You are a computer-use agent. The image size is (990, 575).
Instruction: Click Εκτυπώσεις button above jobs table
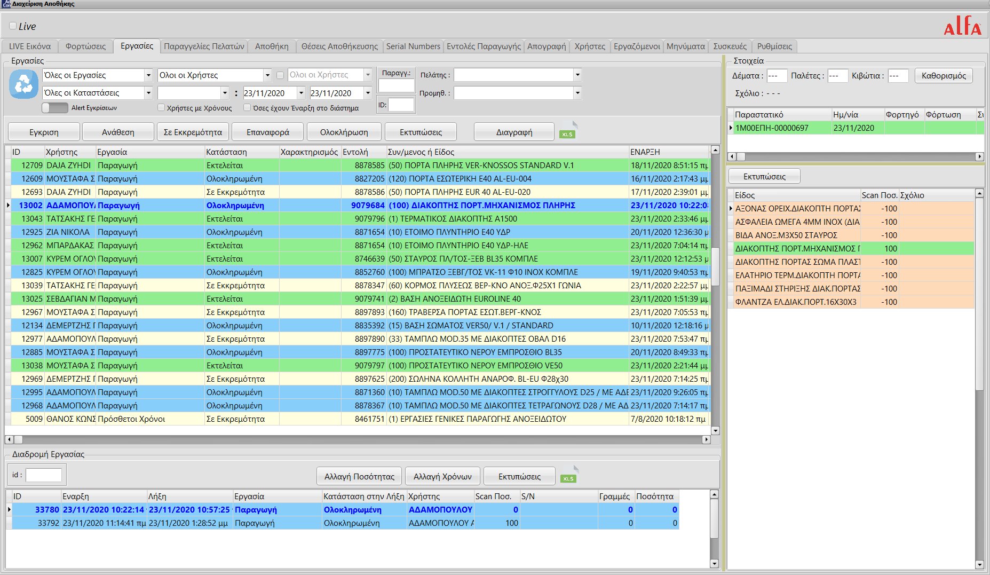(x=421, y=132)
